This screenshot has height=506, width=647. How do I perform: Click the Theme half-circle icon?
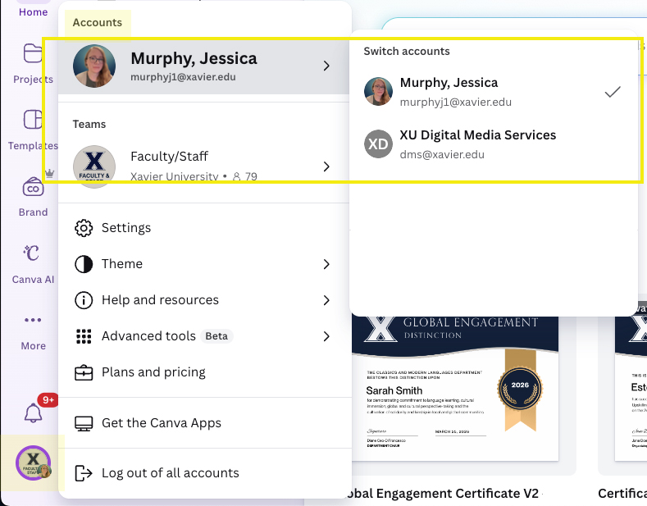pos(84,264)
